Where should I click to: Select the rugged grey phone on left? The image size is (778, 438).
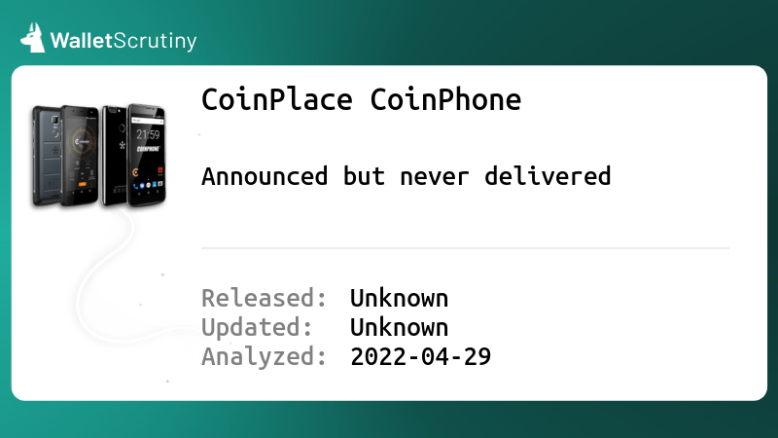[x=46, y=156]
